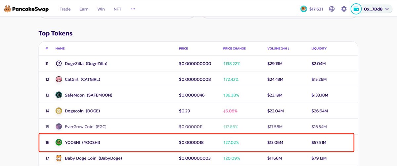Open the YOOSHI (YOOSHI) token row

coord(198,143)
